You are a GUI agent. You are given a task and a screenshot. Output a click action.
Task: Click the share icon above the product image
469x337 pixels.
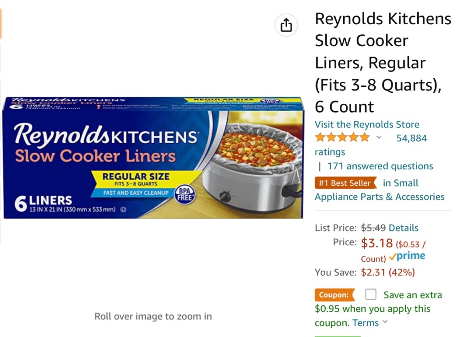coord(286,25)
